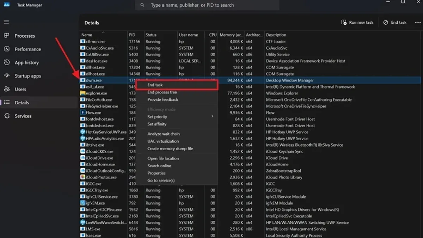Click the Flow.exe process icon
This screenshot has height=238, width=423.
point(83,113)
